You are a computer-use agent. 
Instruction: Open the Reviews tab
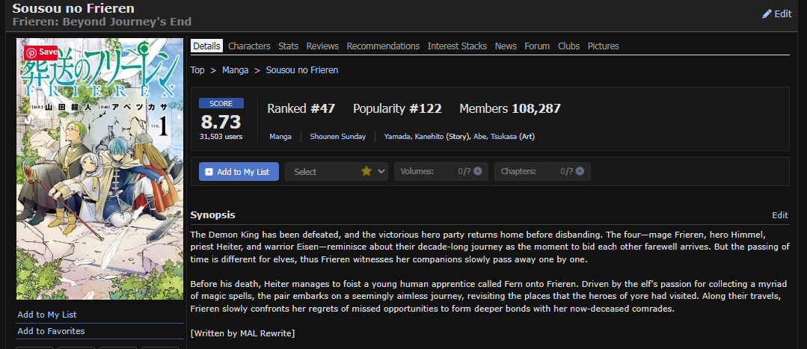click(322, 46)
